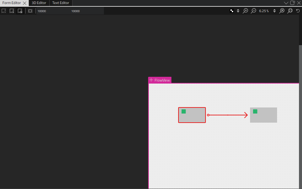Toggle the anchors visibility icon
The height and width of the screenshot is (189, 302).
point(12,11)
